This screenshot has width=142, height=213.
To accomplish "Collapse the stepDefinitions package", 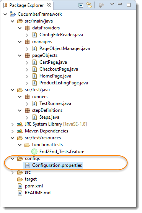I will [x=20, y=110].
